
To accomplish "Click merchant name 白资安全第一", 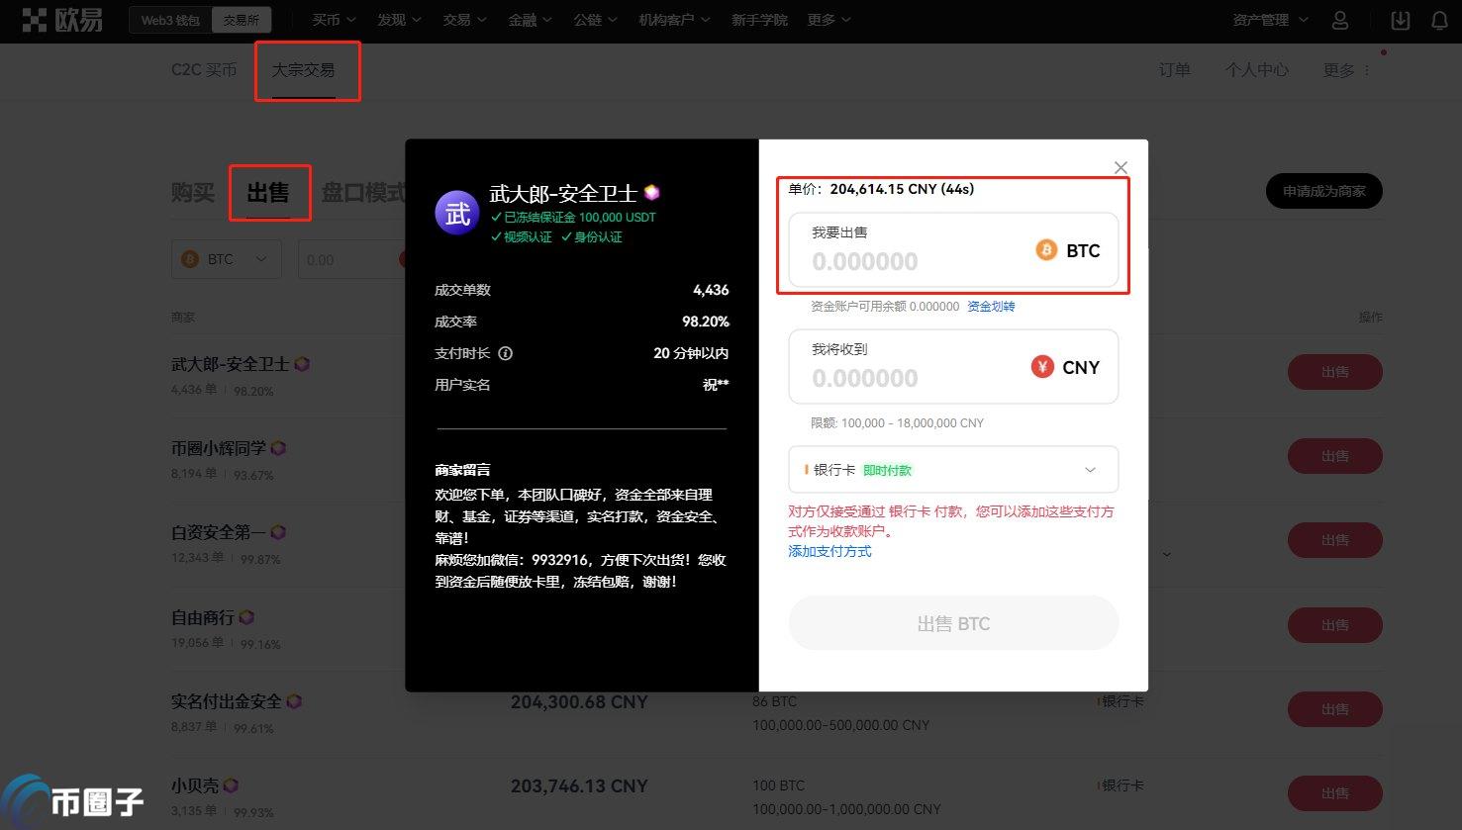I will point(218,532).
